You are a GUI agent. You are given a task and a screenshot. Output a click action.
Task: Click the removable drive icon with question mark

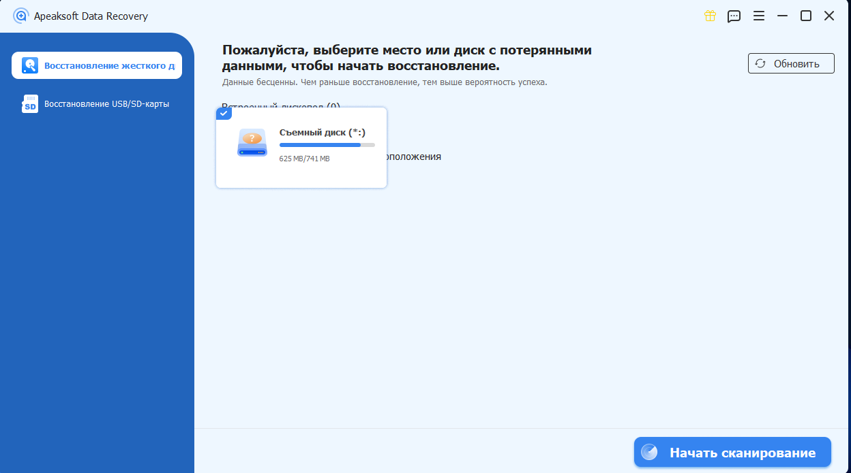(252, 143)
